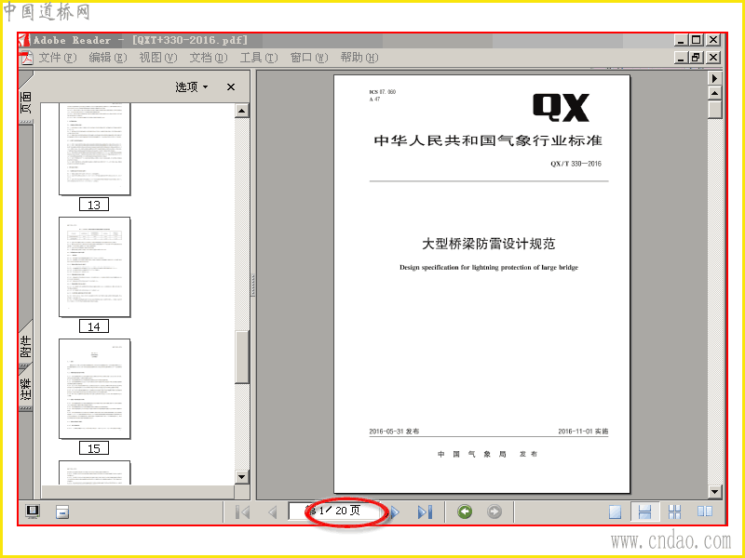Viewport: 745px width, 558px height.
Task: Click the document pane options arrow button
Action: (714, 78)
